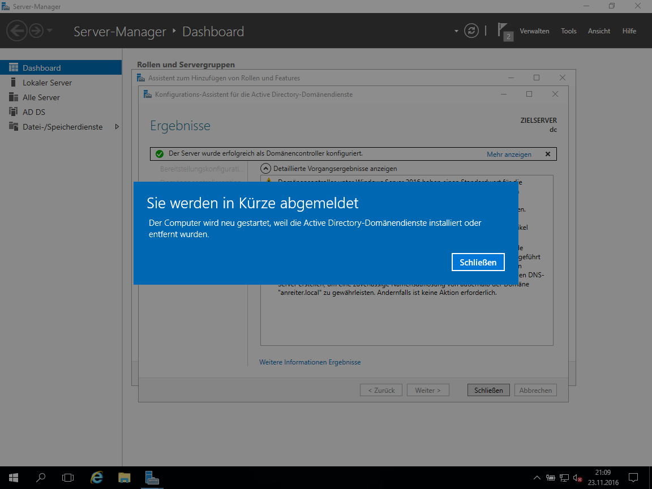Click Schließen in the blue sign-out dialog
Image resolution: width=652 pixels, height=489 pixels.
(x=478, y=262)
